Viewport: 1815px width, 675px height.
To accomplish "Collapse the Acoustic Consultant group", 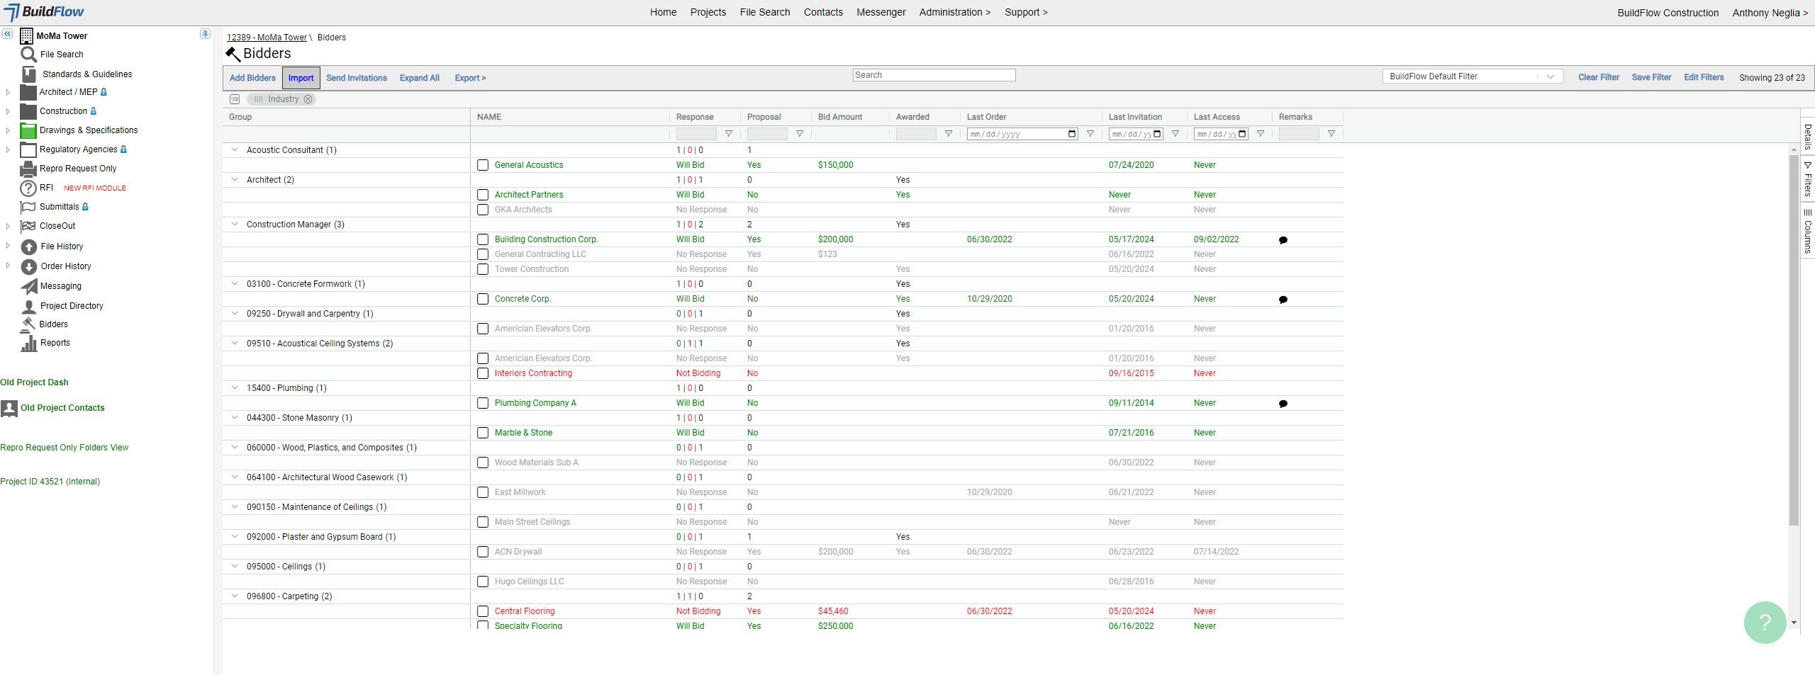I will 235,150.
